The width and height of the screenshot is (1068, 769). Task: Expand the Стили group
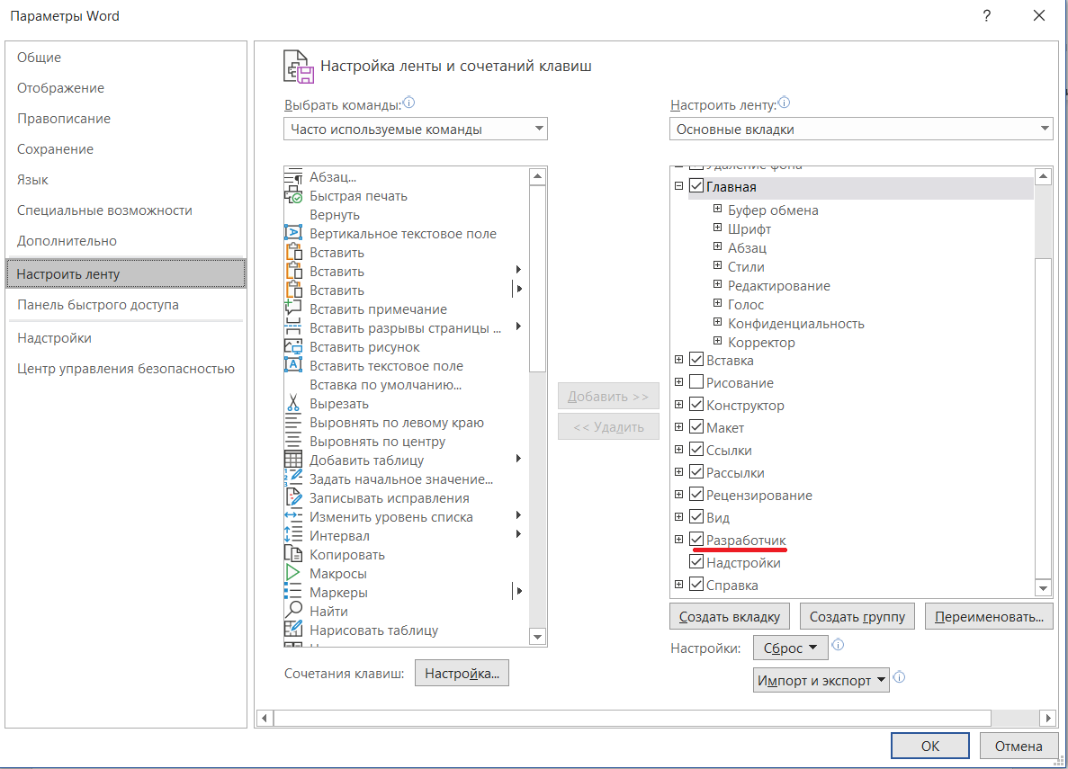pos(717,265)
